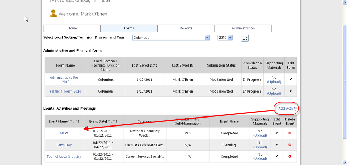The height and width of the screenshot is (165, 347).
Task: Edit the NCW event
Action: click(277, 133)
